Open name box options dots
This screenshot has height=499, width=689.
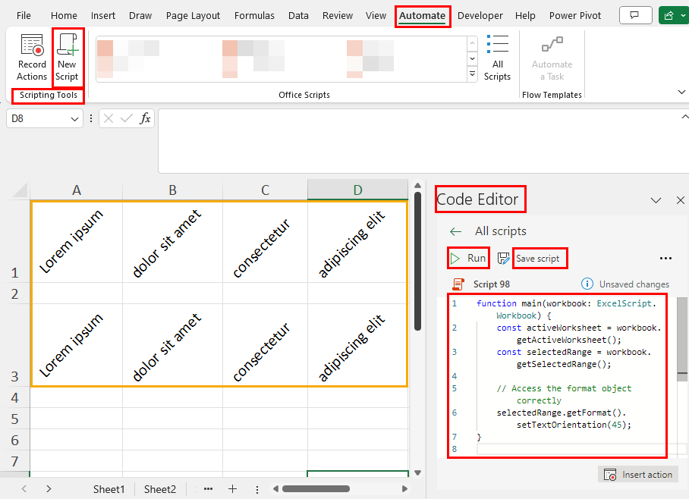91,118
